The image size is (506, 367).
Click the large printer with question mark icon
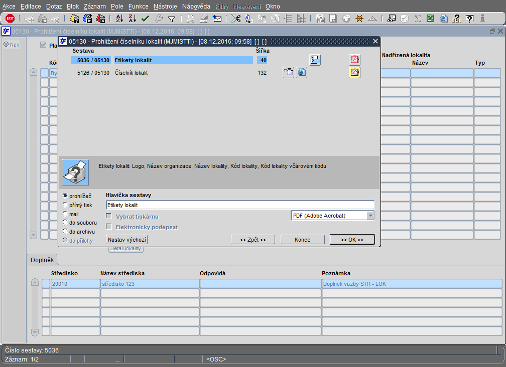tap(75, 172)
